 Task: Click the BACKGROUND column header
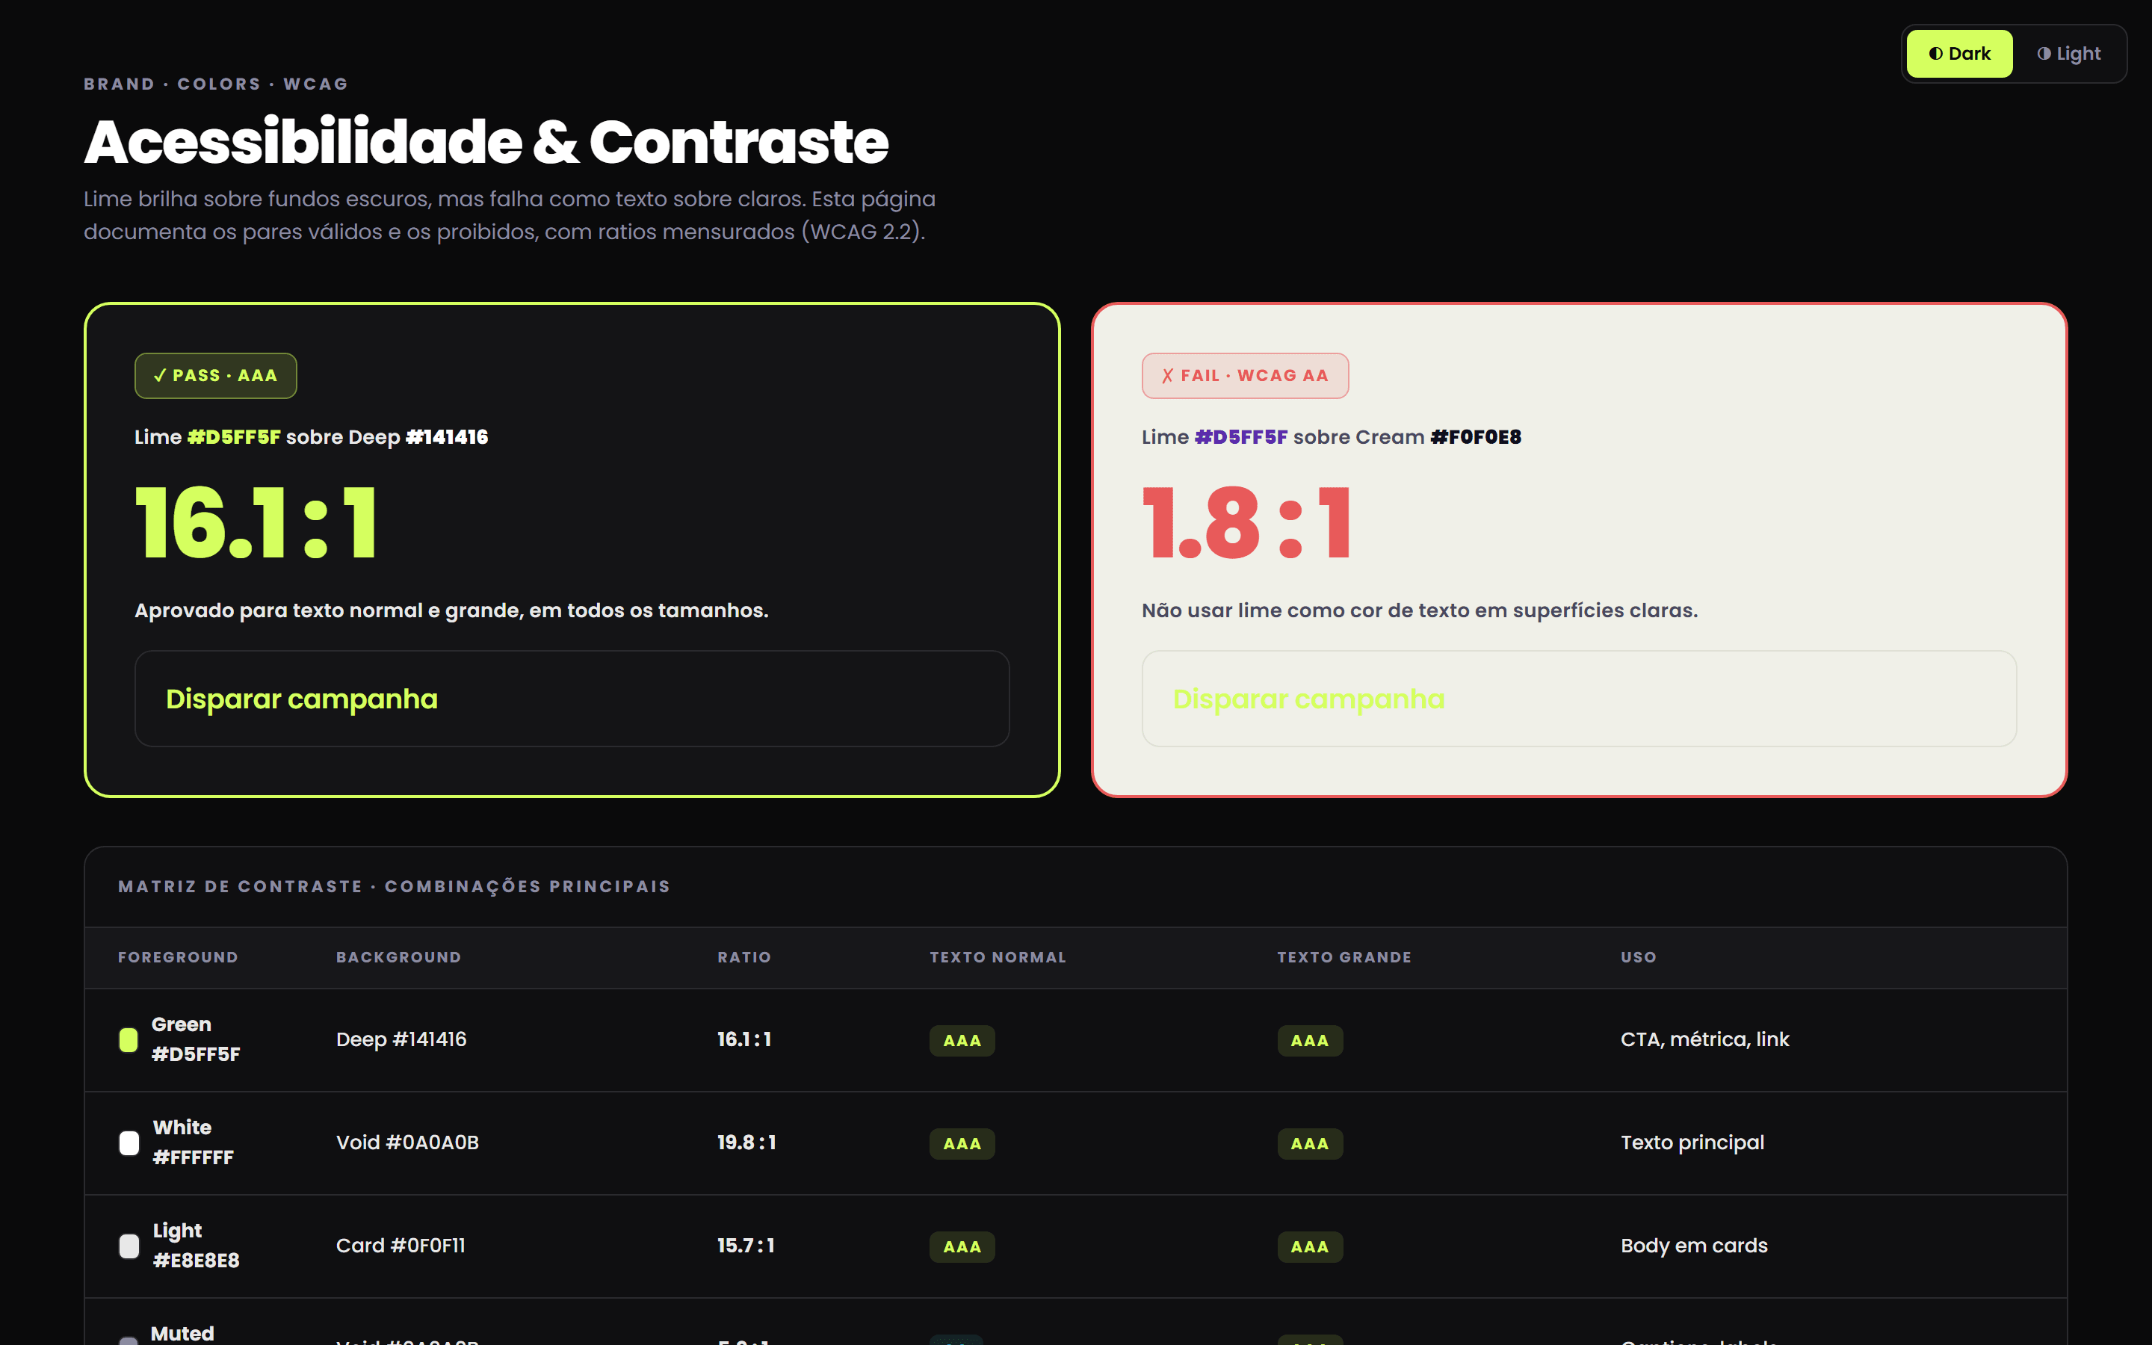click(x=398, y=957)
